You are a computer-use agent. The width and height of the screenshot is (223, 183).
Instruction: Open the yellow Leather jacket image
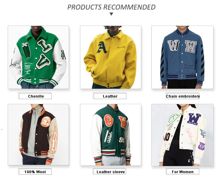coord(111,57)
